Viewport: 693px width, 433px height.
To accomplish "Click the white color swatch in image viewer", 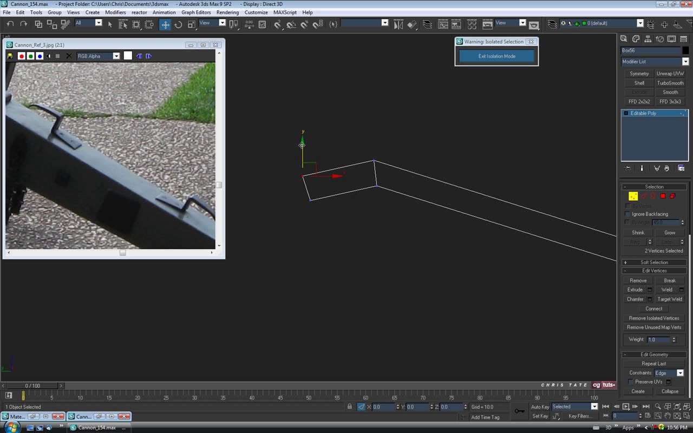I will click(128, 56).
